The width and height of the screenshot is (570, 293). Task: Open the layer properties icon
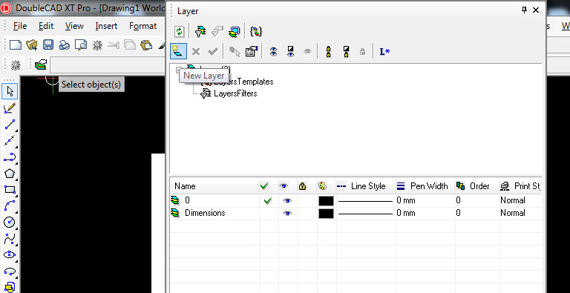point(251,52)
